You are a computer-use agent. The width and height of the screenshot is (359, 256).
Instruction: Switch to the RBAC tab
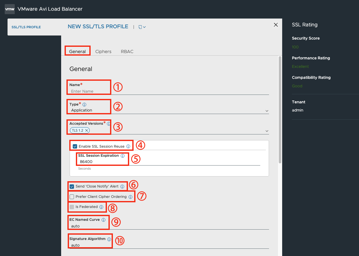tap(127, 52)
